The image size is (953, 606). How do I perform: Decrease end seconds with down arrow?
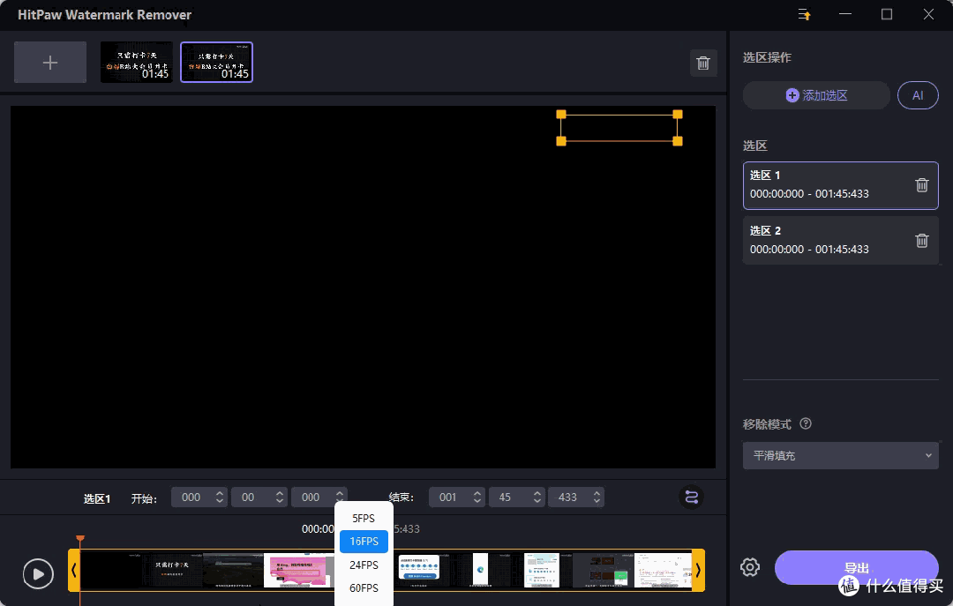(537, 501)
